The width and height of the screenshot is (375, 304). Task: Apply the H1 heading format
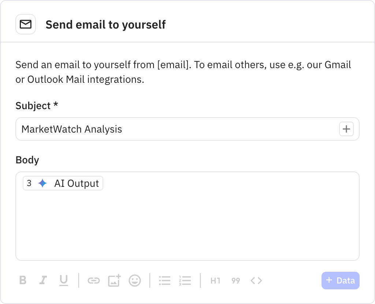[x=215, y=281]
